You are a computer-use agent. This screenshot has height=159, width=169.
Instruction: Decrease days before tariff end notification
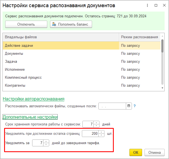[46, 144]
